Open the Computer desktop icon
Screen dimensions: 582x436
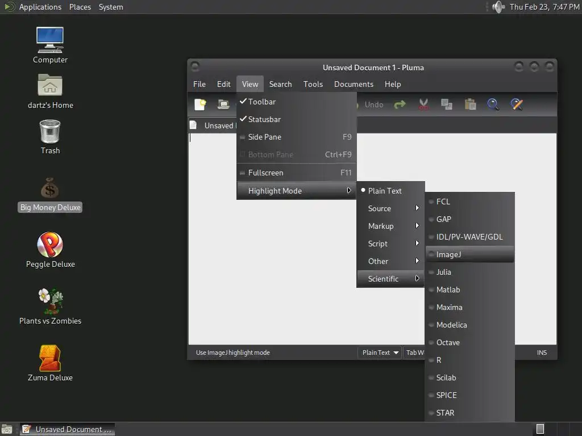point(50,45)
